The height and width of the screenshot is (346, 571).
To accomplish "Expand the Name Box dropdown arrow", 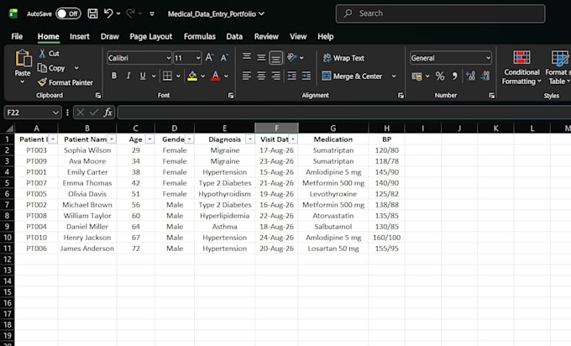I will pos(55,113).
